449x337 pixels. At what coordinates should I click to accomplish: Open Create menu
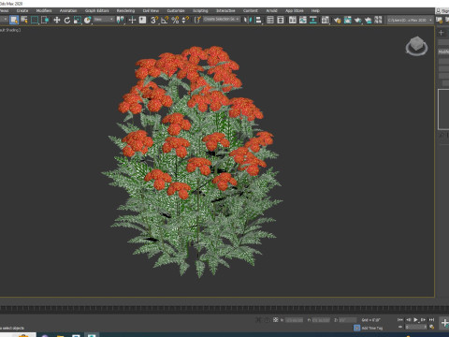[22, 10]
